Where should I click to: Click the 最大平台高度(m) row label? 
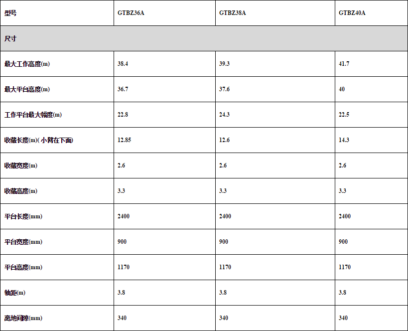(27, 89)
